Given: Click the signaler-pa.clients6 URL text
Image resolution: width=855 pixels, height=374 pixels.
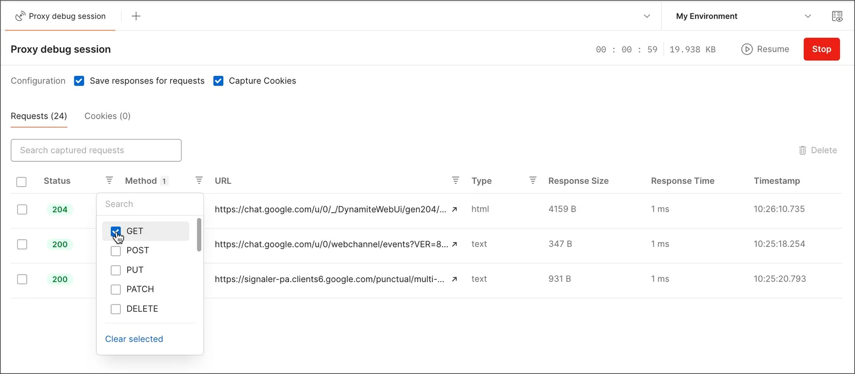Looking at the screenshot, I should [329, 279].
